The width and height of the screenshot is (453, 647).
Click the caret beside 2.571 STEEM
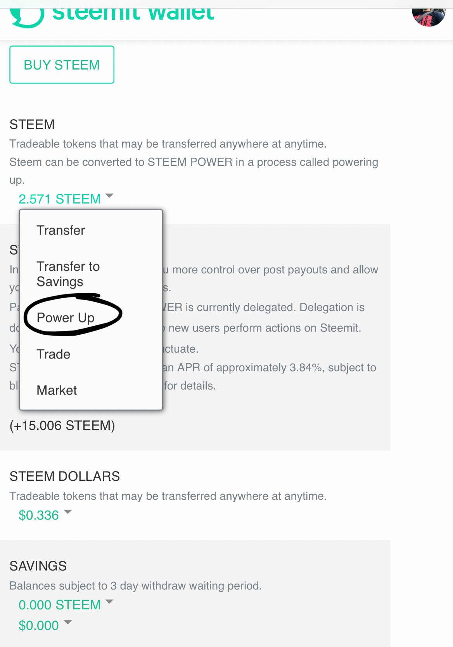[x=109, y=196]
